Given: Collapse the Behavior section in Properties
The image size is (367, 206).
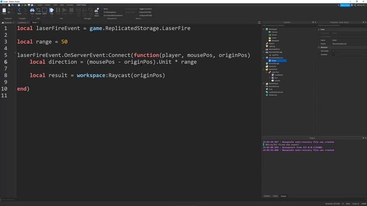Looking at the screenshot, I should tap(319, 47).
